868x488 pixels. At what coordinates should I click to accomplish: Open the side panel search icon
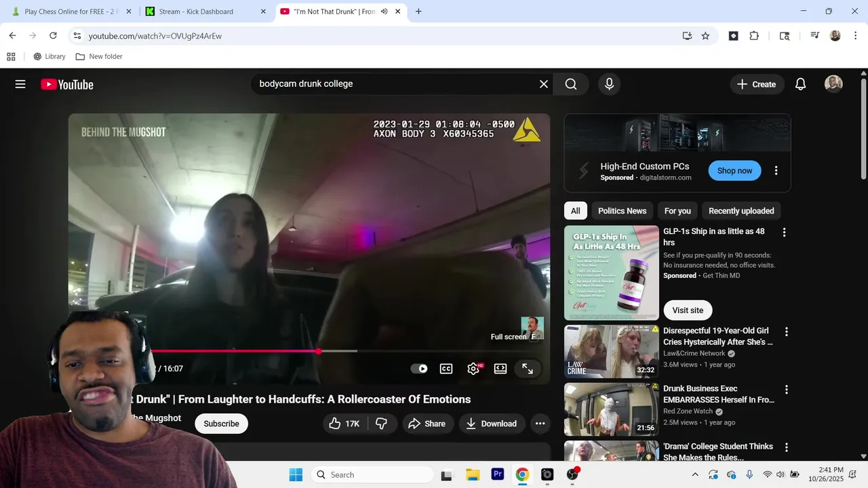pos(785,36)
